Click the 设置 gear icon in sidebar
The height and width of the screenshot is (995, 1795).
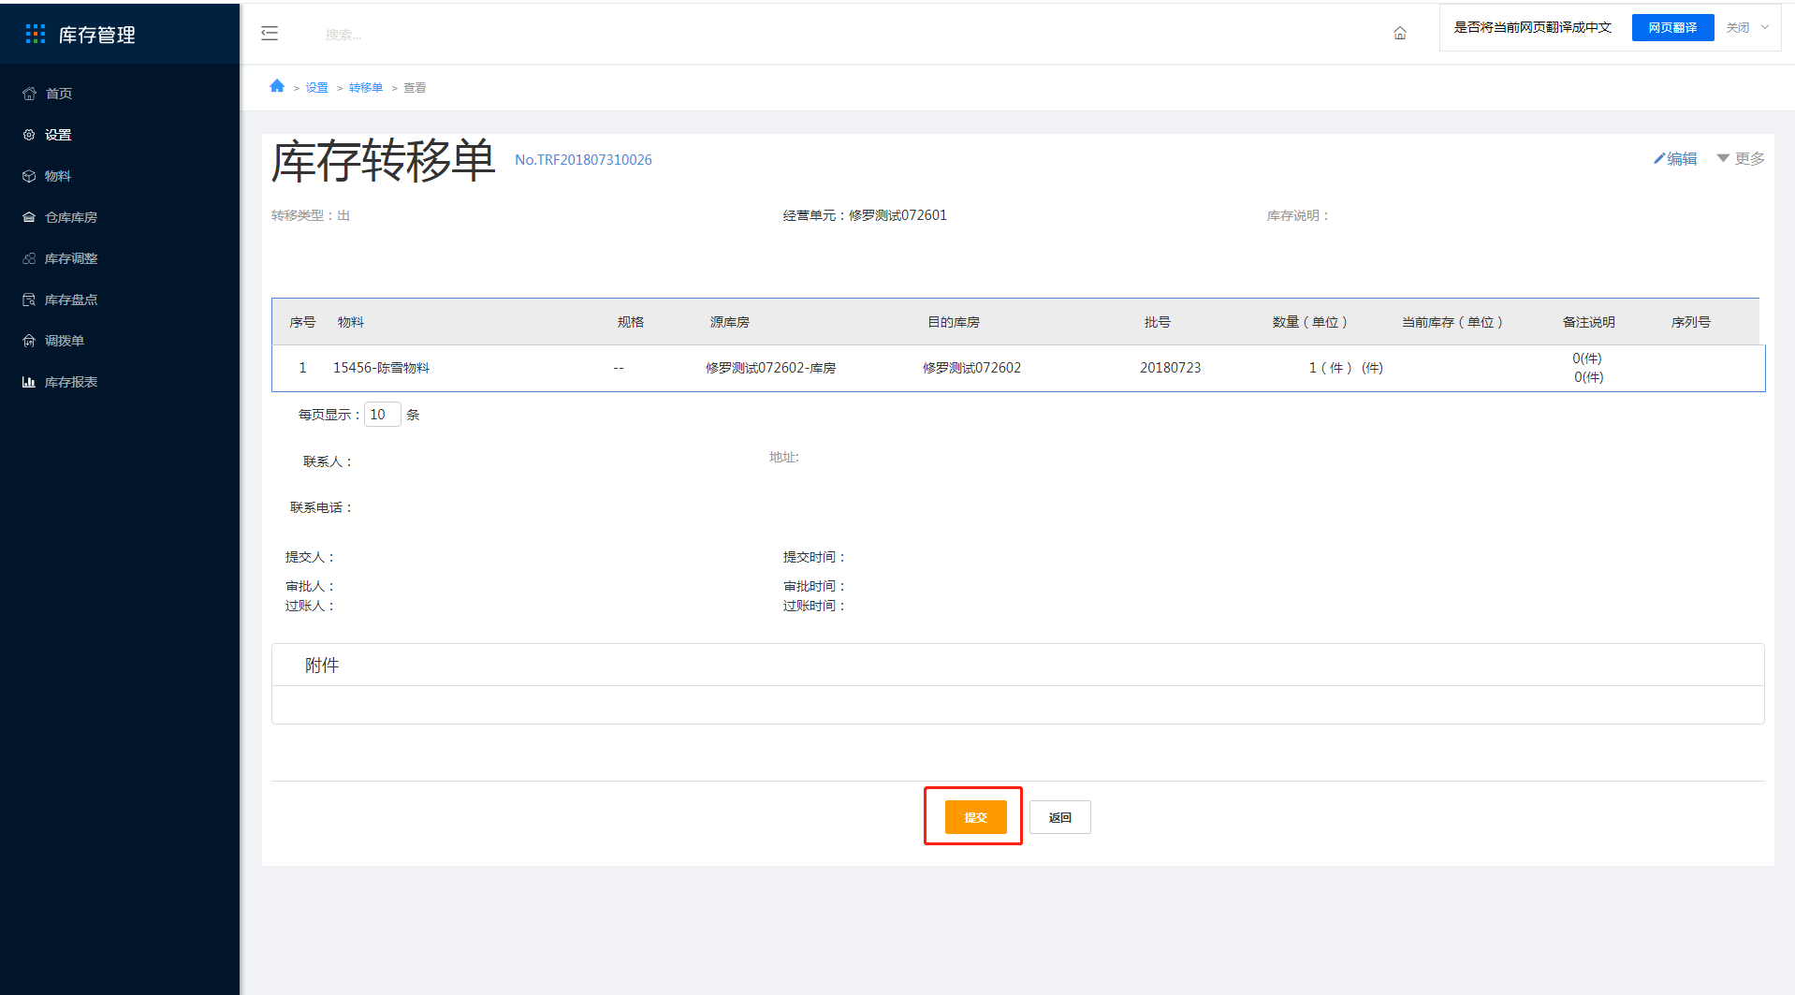click(x=29, y=135)
